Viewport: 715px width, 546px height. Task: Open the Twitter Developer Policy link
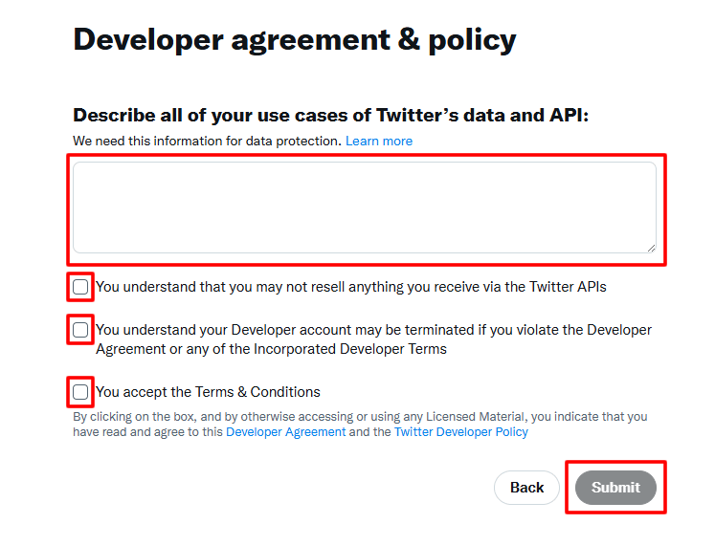coord(461,431)
